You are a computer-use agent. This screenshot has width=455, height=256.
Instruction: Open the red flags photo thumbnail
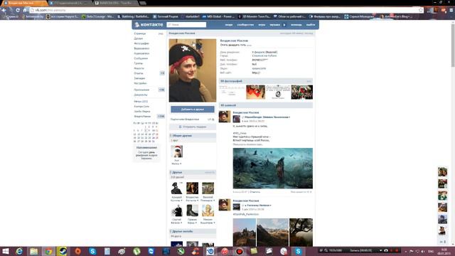256,92
